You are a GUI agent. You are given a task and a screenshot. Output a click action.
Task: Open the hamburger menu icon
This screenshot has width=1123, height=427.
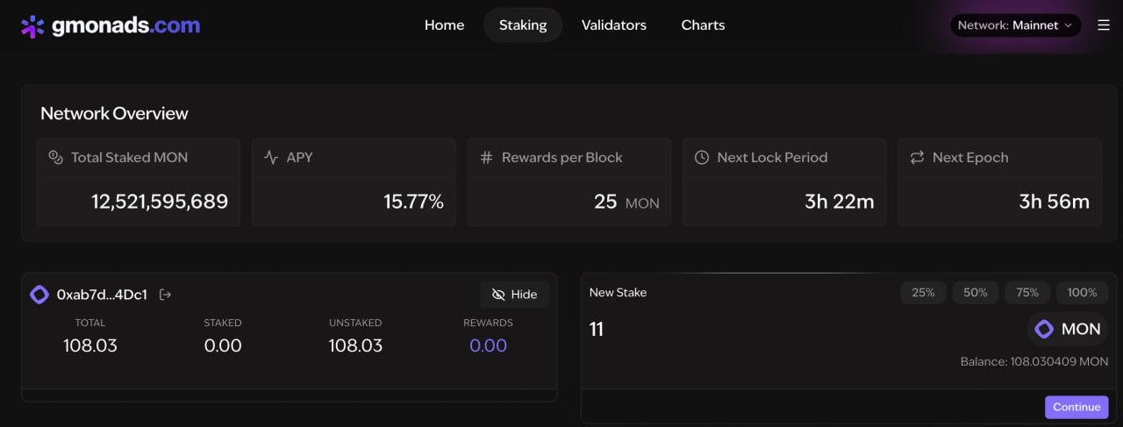1104,25
